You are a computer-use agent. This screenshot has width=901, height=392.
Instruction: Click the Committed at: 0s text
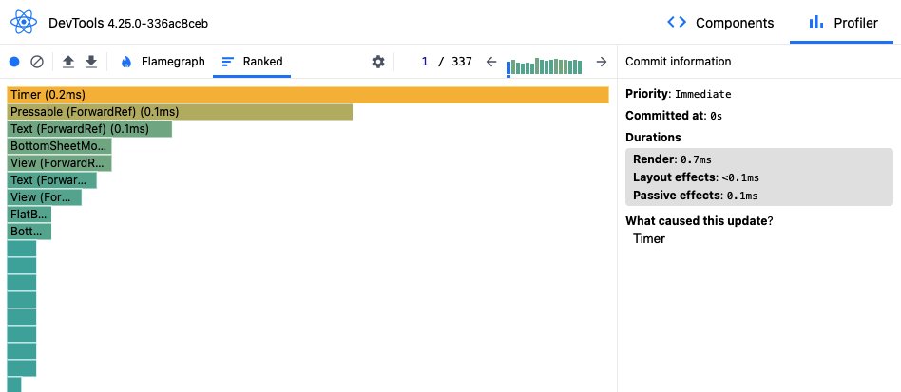click(674, 116)
